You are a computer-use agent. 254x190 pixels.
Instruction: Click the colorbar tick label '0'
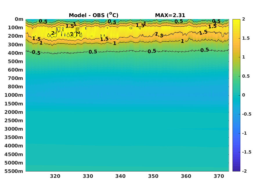pyautogui.click(x=244, y=95)
